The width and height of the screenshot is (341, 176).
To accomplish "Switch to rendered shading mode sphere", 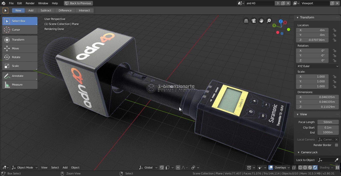I will tap(315, 168).
